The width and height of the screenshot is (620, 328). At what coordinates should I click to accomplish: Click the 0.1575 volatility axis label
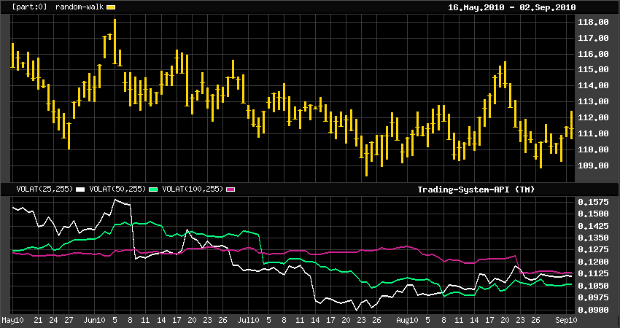[x=593, y=203]
